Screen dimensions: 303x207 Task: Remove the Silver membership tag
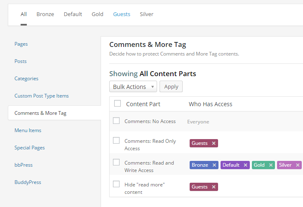298,165
